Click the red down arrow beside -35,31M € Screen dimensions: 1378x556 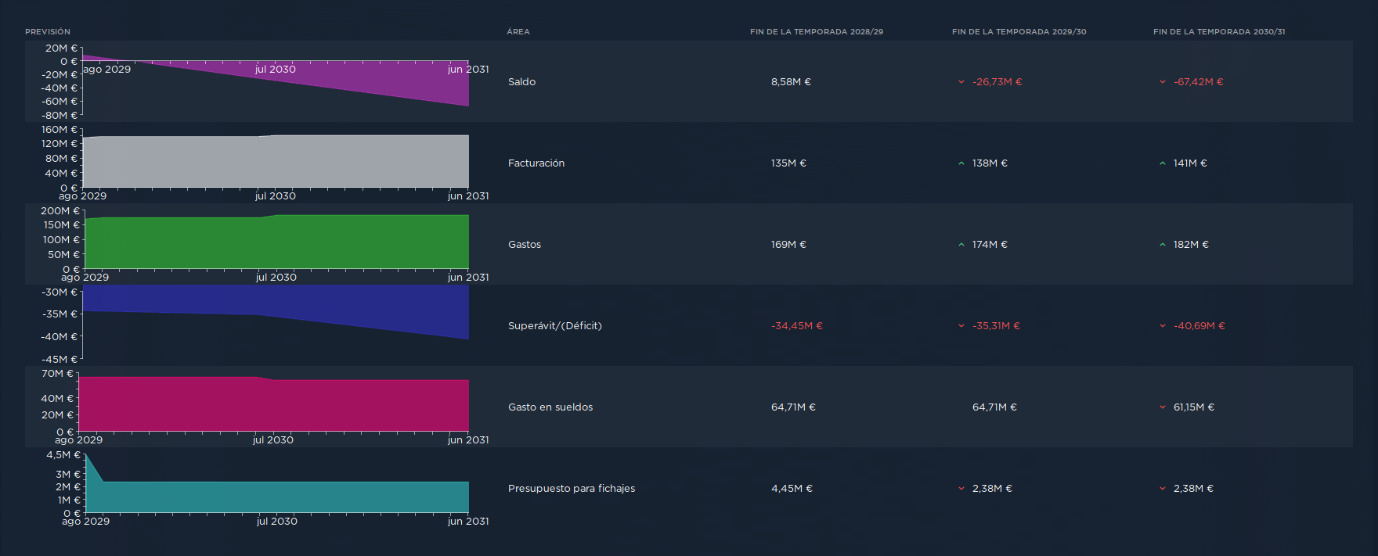(x=961, y=326)
